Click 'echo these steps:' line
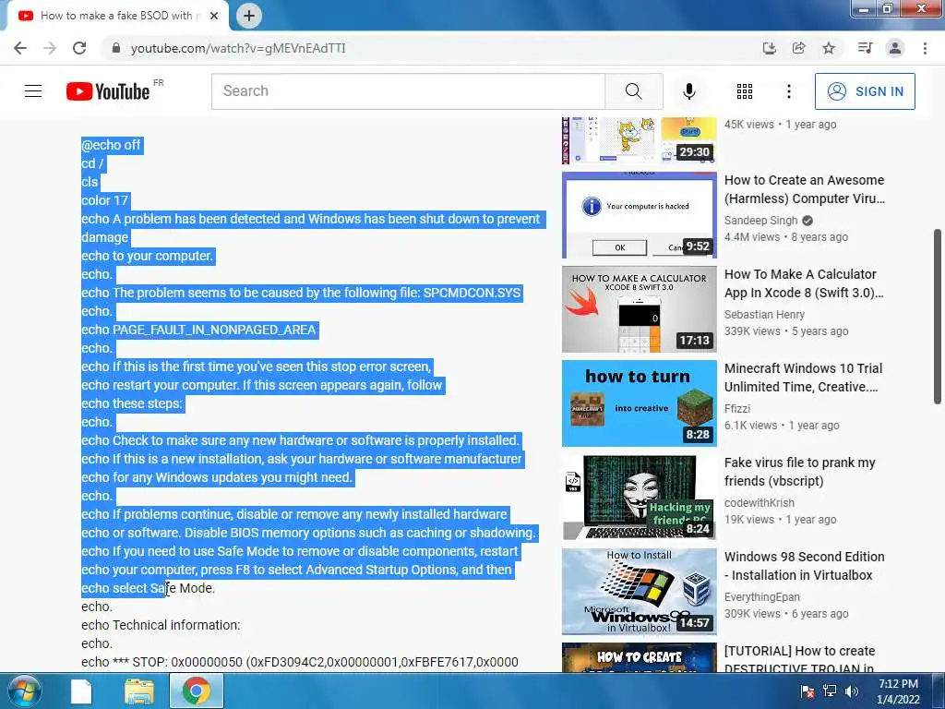This screenshot has width=945, height=709. coord(132,403)
